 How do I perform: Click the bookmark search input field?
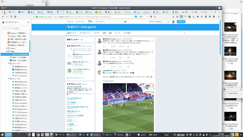click(x=16, y=29)
